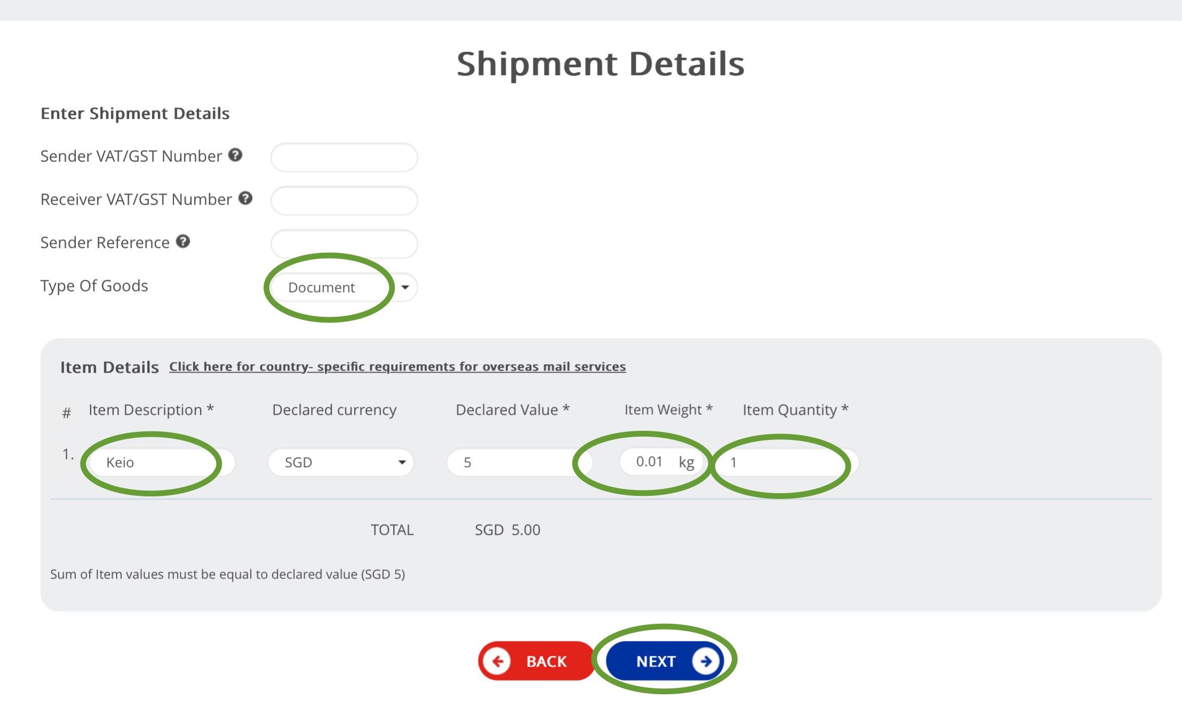Open the Type Of Goods dropdown arrow
The width and height of the screenshot is (1182, 715).
point(405,287)
